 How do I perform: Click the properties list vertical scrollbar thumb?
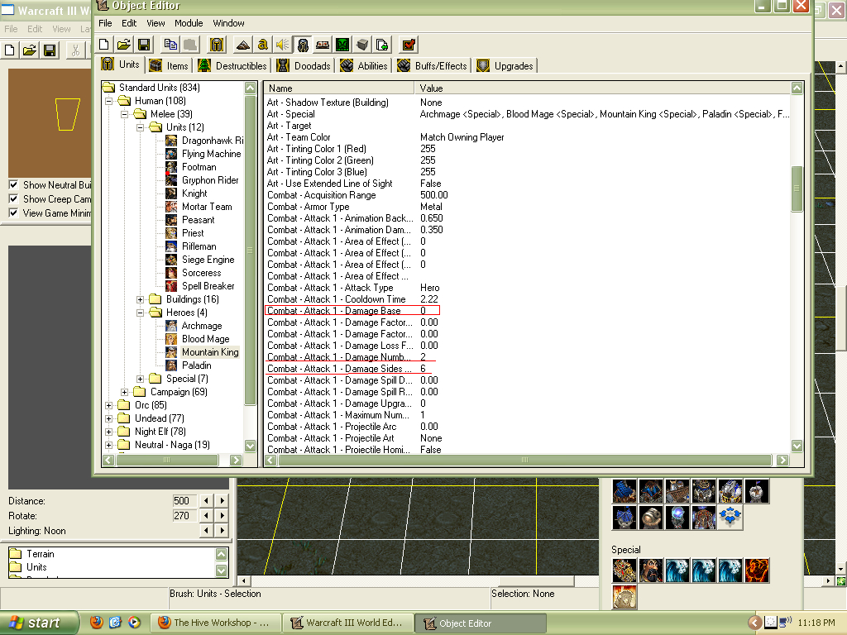797,189
